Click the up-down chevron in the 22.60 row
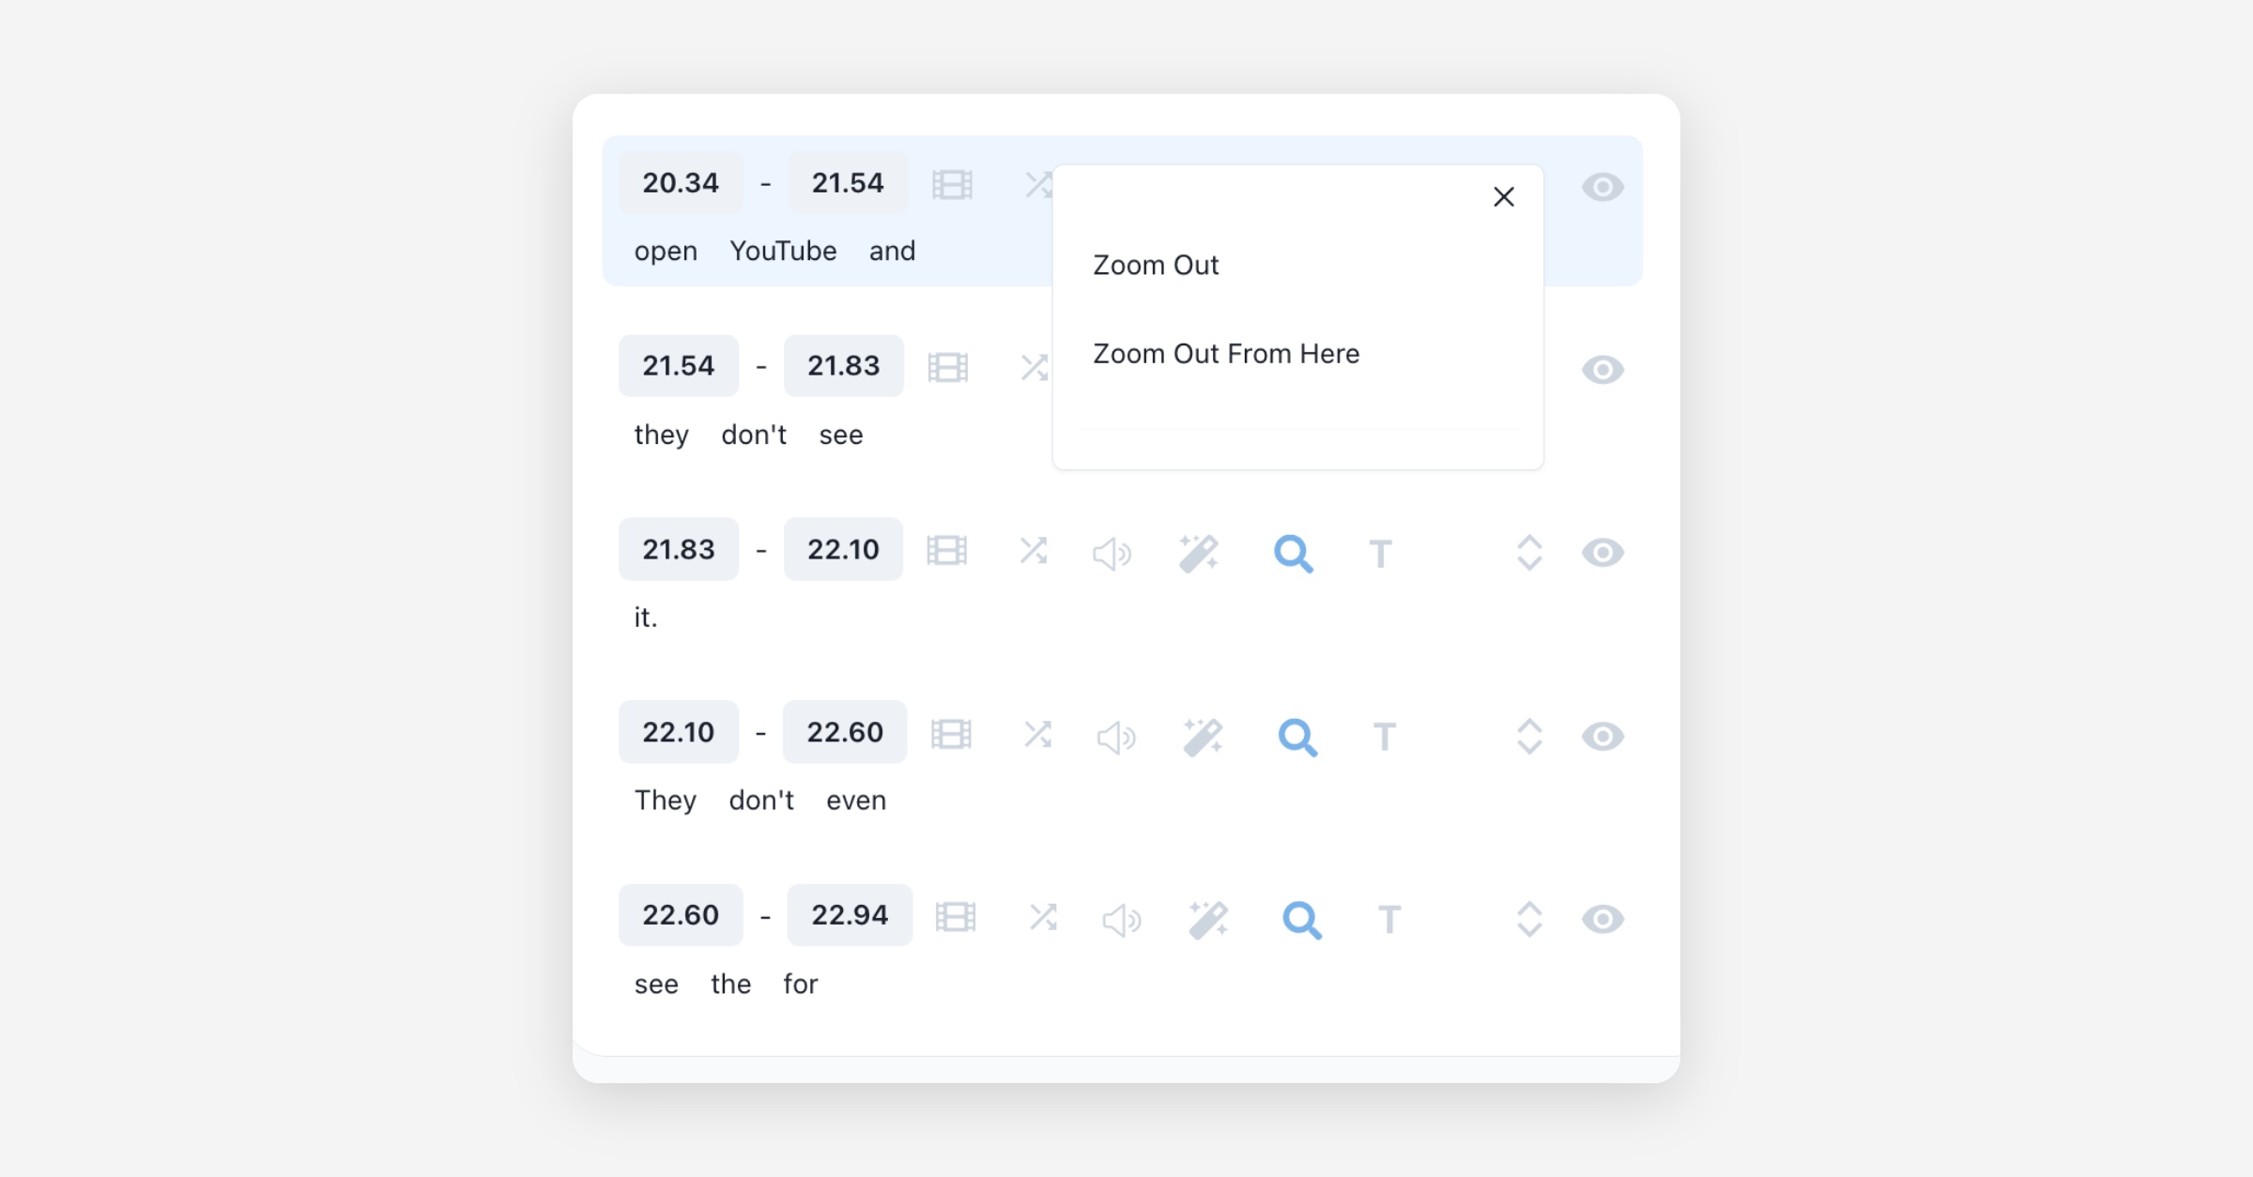 [1529, 919]
